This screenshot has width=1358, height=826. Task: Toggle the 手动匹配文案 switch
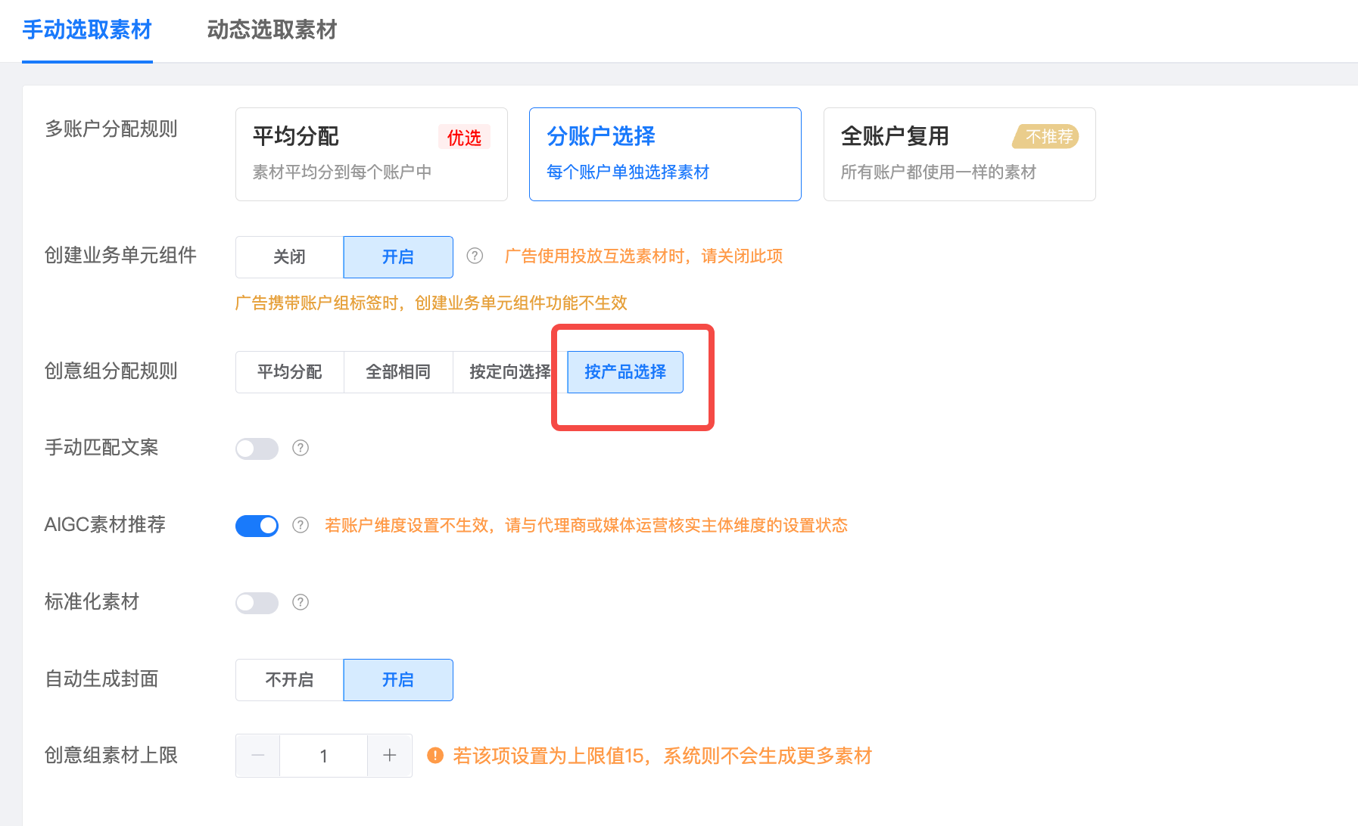point(257,449)
